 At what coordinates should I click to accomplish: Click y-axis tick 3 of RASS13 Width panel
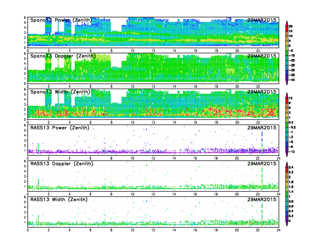tap(25, 212)
